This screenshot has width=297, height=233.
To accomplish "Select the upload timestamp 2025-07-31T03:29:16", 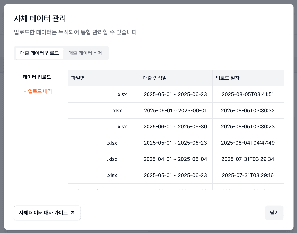I will click(248, 175).
